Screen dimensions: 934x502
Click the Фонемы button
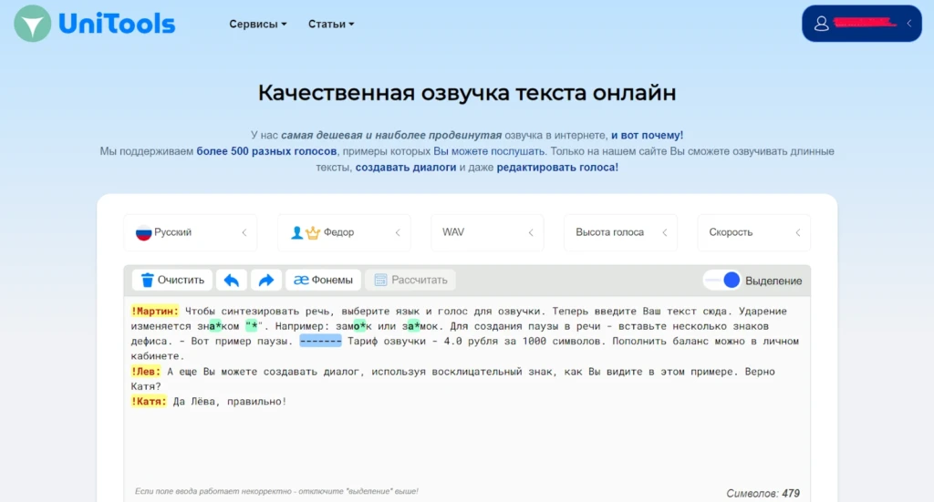point(323,280)
